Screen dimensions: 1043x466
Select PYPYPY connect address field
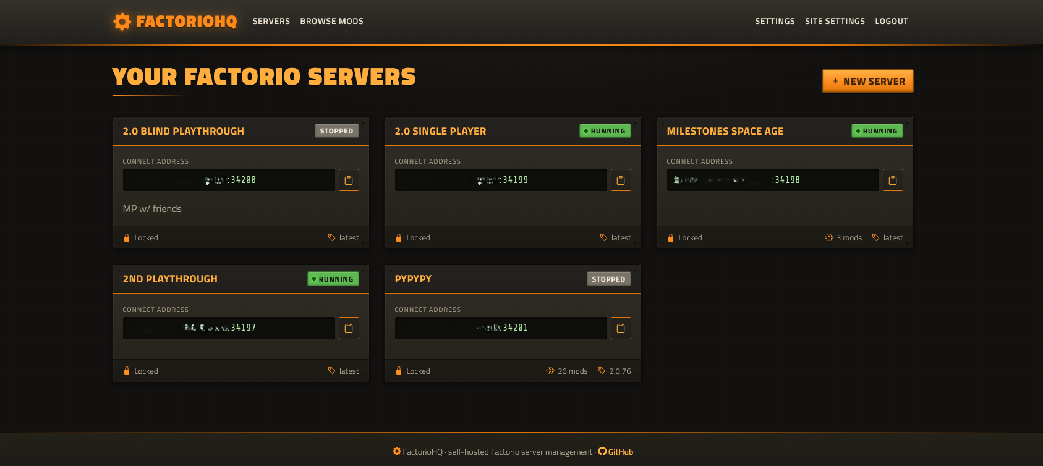(501, 328)
